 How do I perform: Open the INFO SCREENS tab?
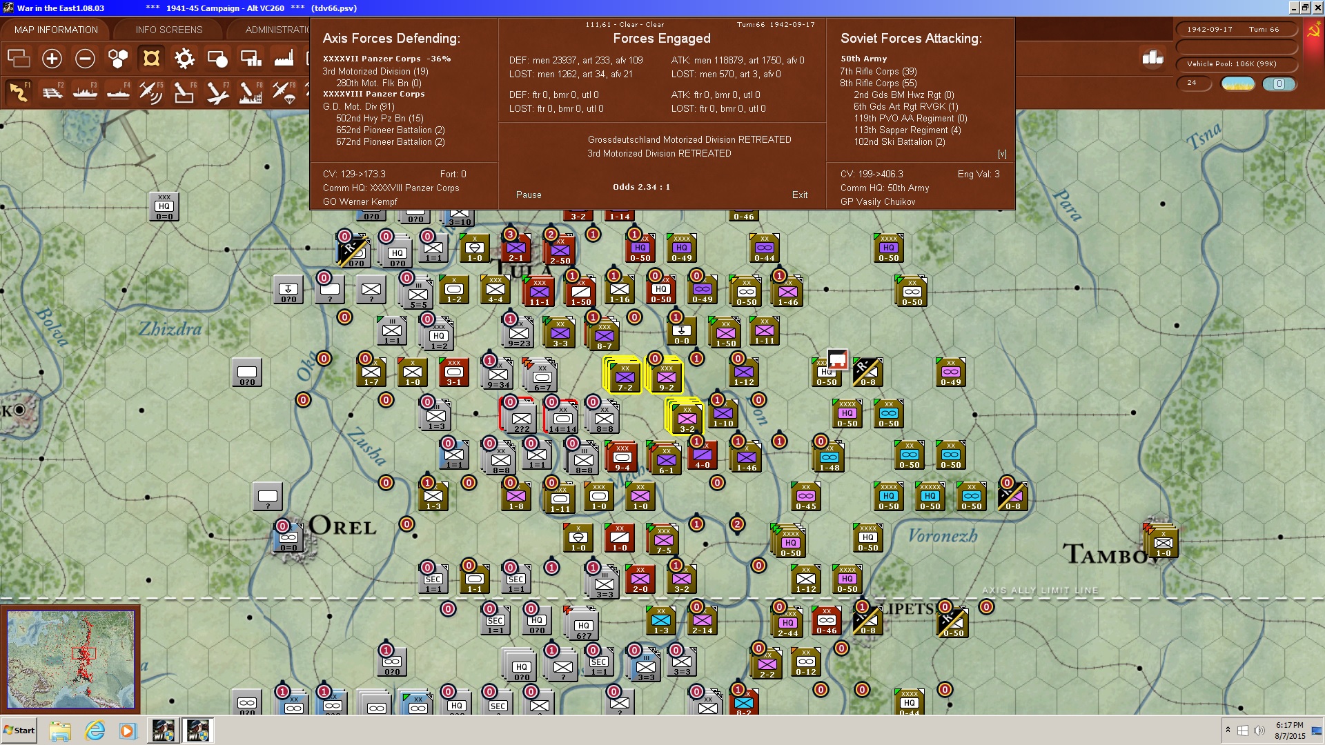click(x=169, y=30)
